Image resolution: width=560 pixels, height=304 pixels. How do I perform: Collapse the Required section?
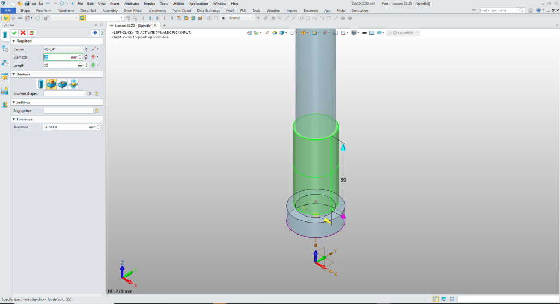(13, 41)
